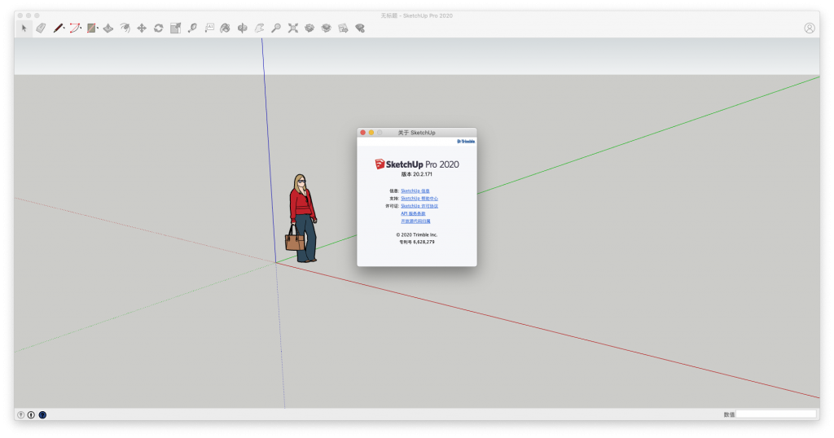This screenshot has height=438, width=834.
Task: Open the 3D Warehouse
Action: coord(309,28)
